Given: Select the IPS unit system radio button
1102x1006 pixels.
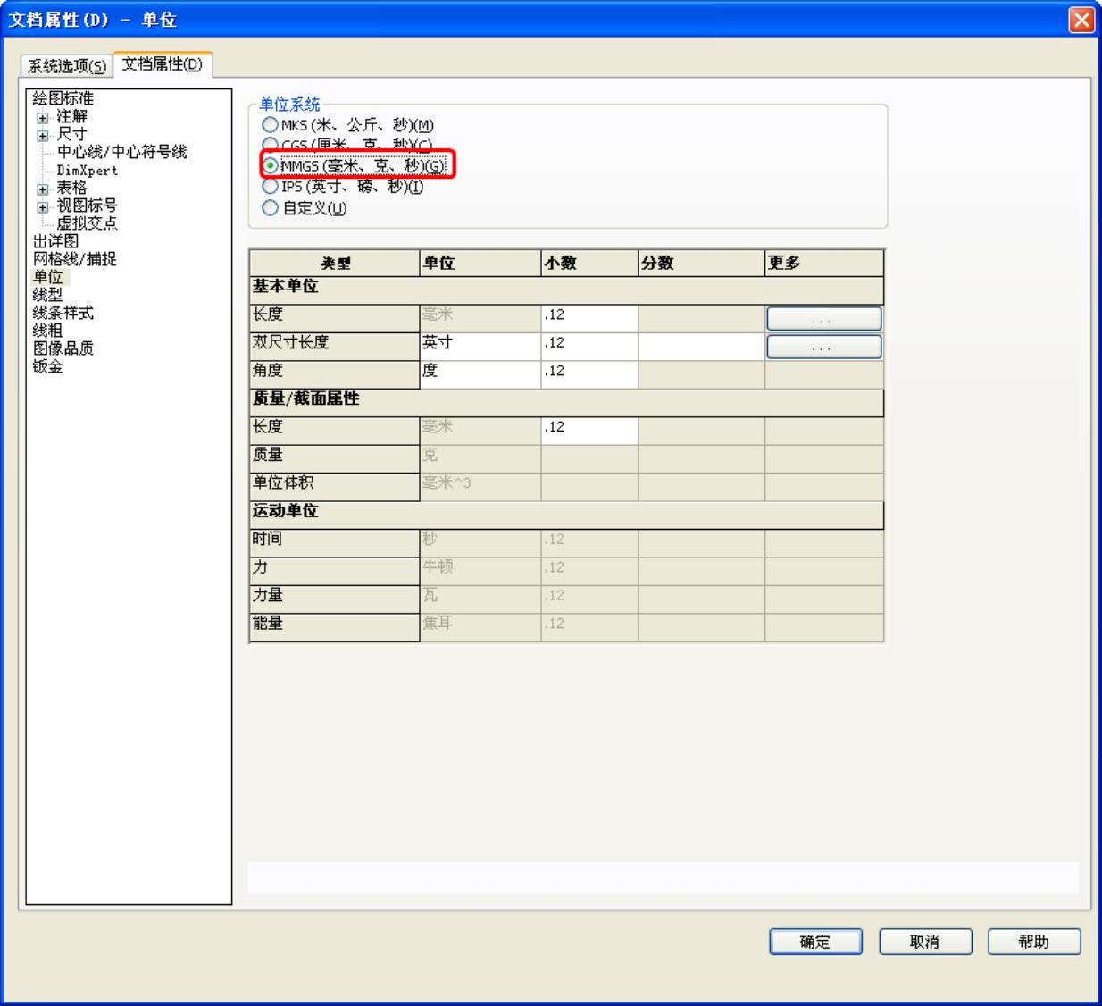Looking at the screenshot, I should tap(270, 187).
